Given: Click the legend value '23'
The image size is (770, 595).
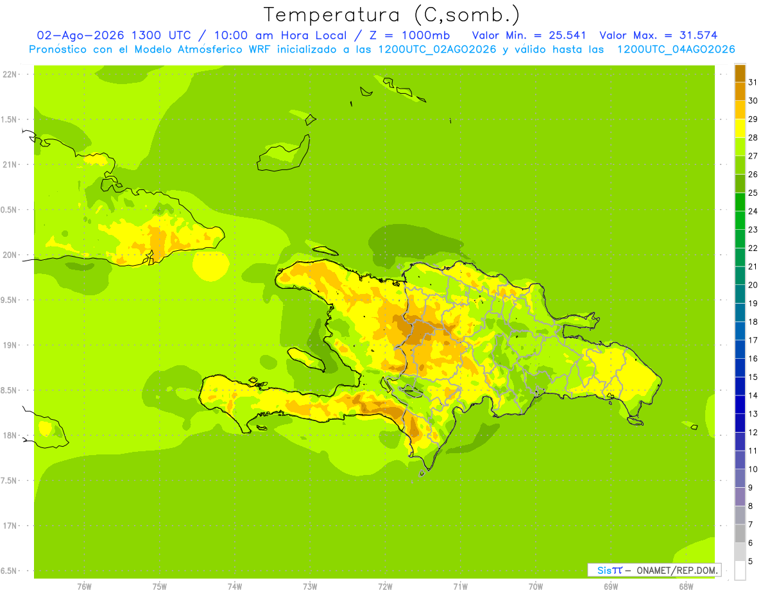Looking at the screenshot, I should point(753,229).
